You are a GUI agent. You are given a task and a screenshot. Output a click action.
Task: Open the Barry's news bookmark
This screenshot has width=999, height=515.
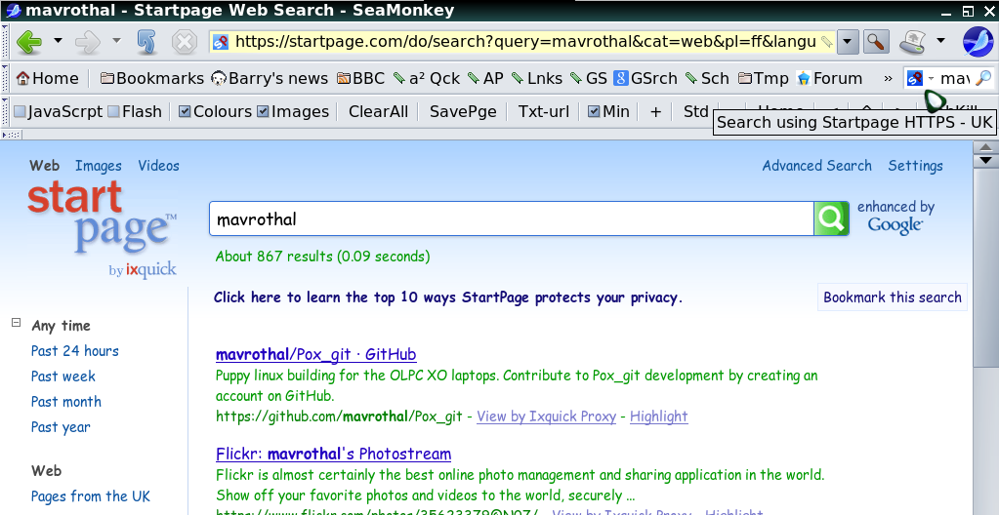pos(270,78)
